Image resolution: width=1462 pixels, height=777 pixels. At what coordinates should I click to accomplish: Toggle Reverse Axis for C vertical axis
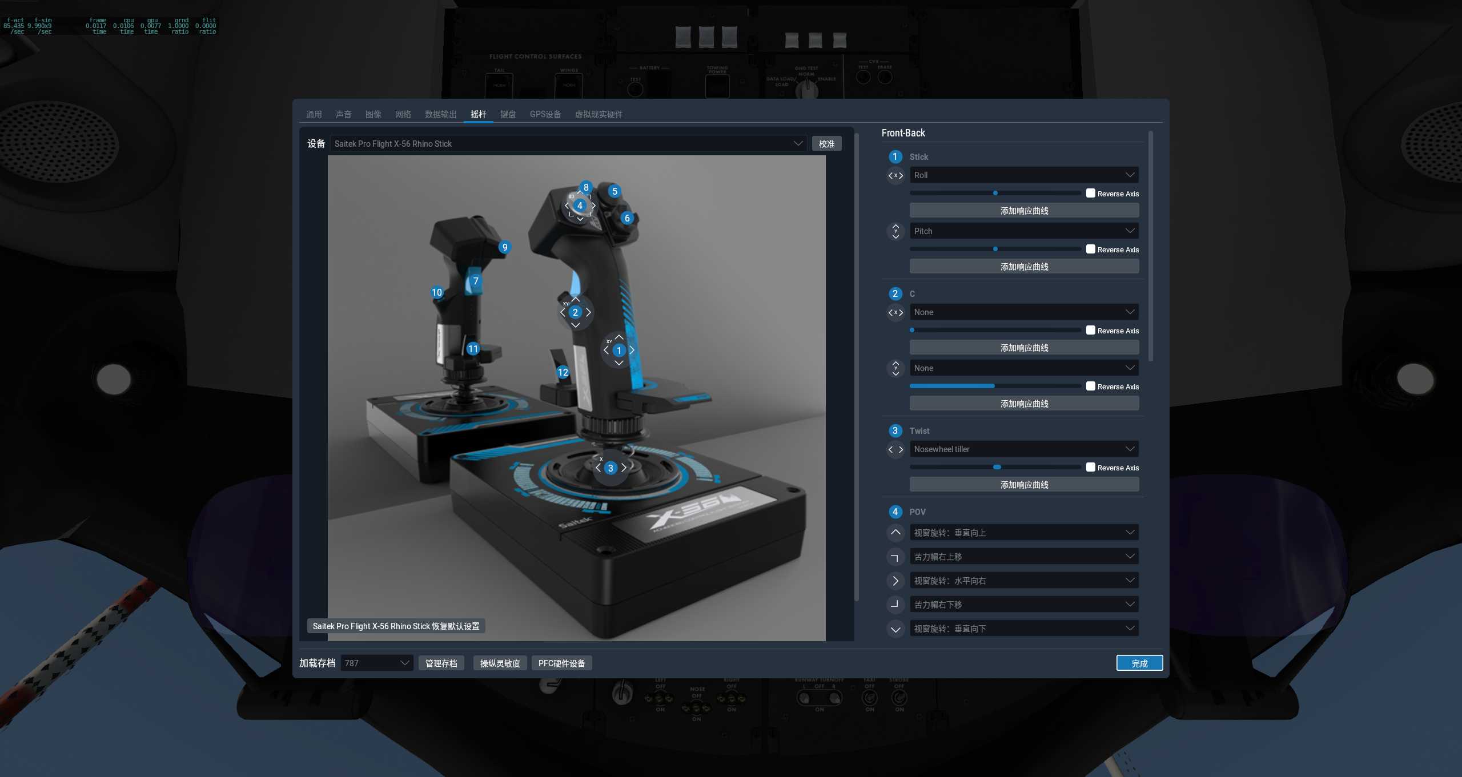tap(1090, 386)
